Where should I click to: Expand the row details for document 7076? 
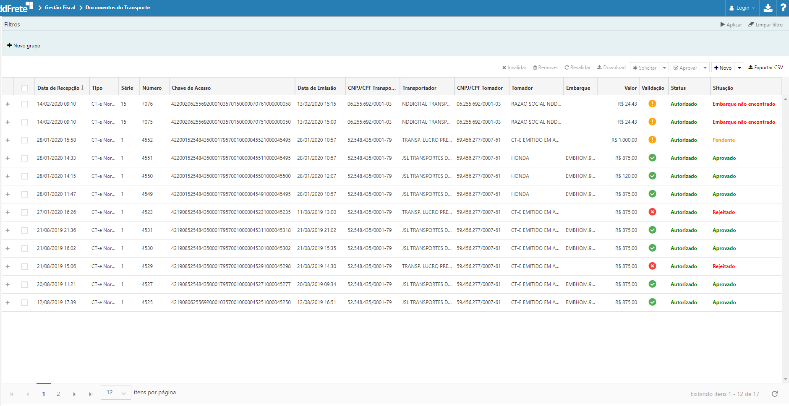coord(8,104)
